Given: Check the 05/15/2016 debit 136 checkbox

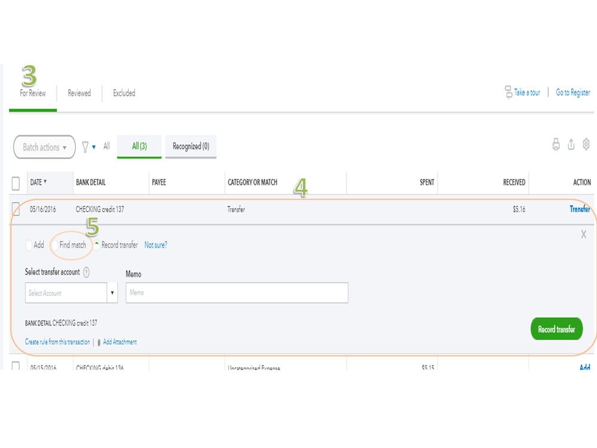Looking at the screenshot, I should tap(16, 367).
